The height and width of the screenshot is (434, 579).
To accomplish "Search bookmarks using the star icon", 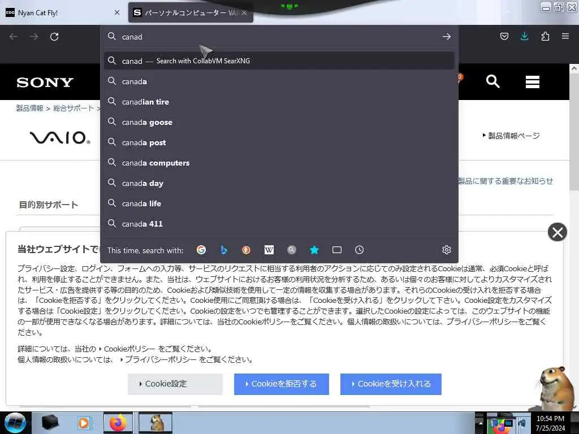I will tap(314, 250).
